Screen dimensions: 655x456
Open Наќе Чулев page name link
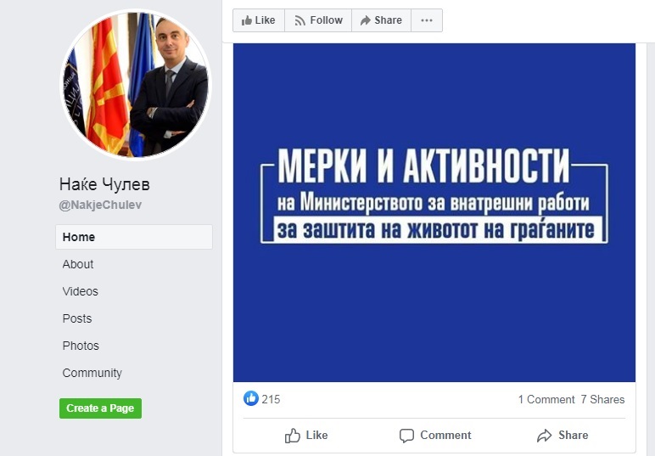(x=104, y=184)
